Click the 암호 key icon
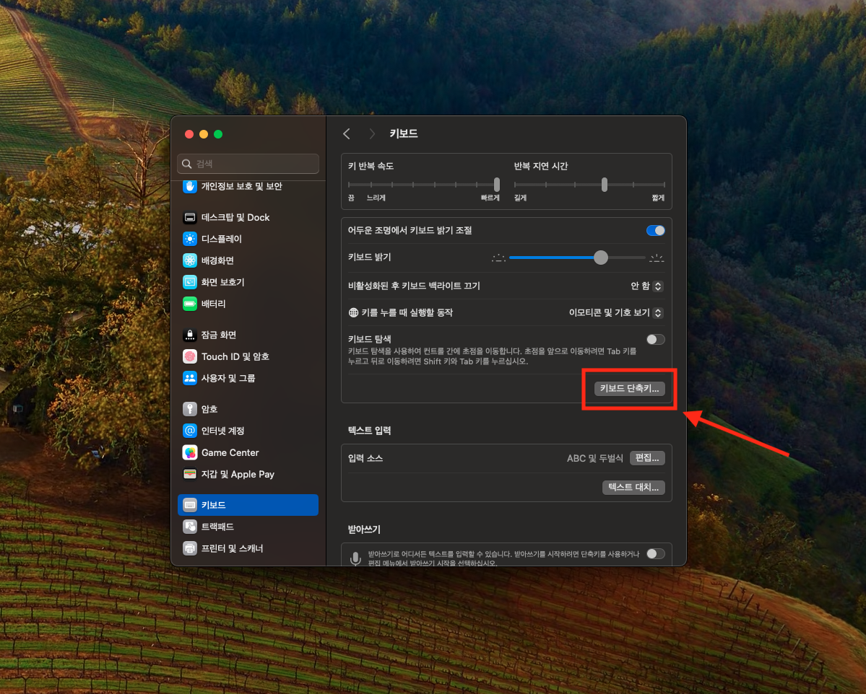This screenshot has width=866, height=694. click(189, 409)
